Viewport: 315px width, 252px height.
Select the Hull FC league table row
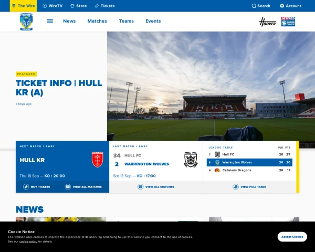pos(249,154)
